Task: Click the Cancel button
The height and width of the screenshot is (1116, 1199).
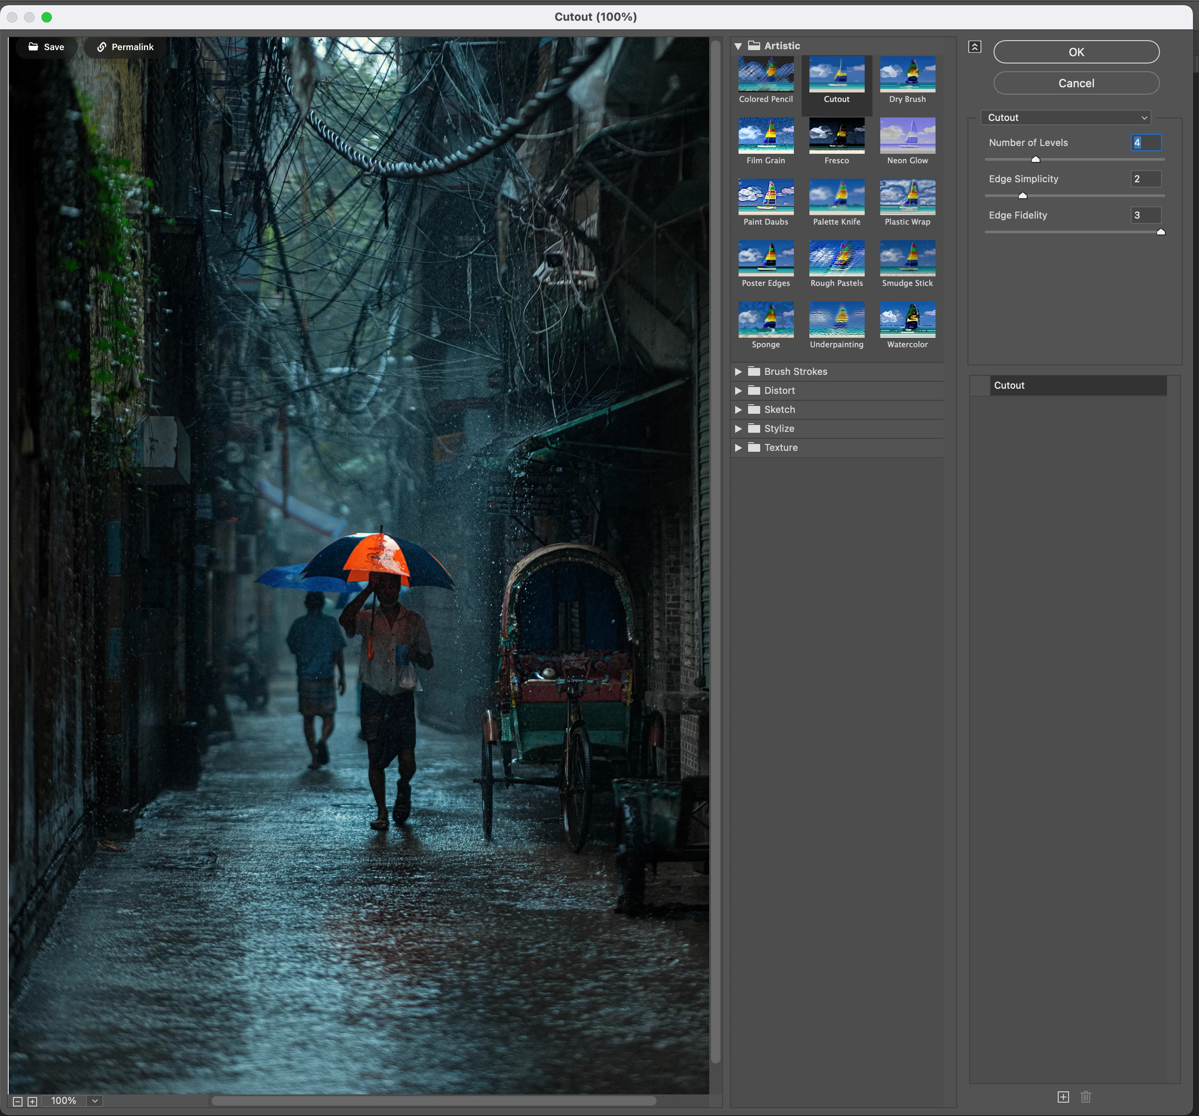Action: 1076,83
